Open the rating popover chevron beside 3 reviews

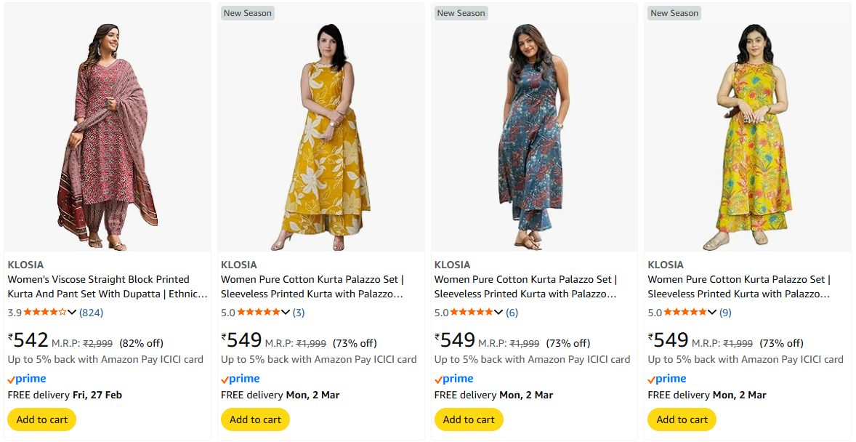[x=286, y=313]
